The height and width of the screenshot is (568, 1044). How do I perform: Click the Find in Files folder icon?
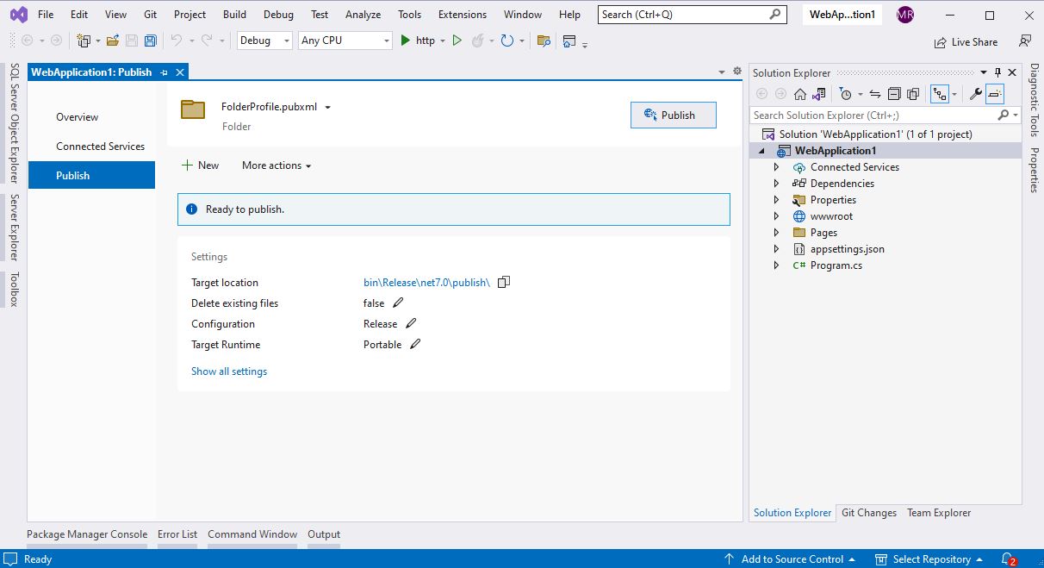tap(544, 41)
